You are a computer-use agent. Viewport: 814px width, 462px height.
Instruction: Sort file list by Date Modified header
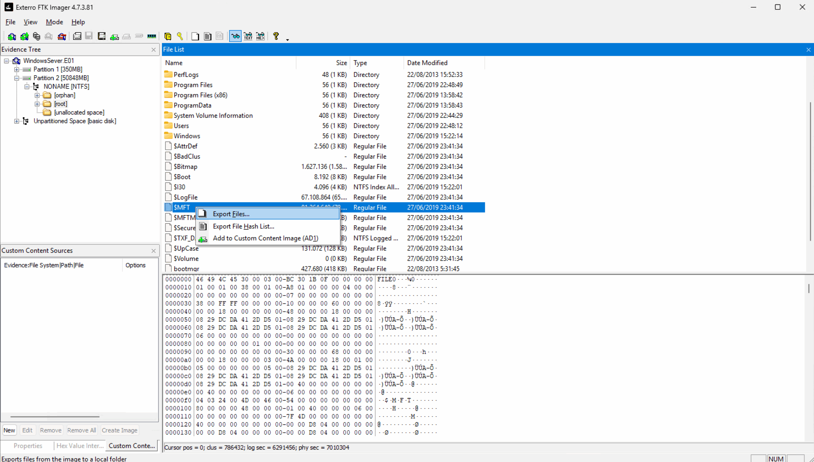(x=444, y=63)
